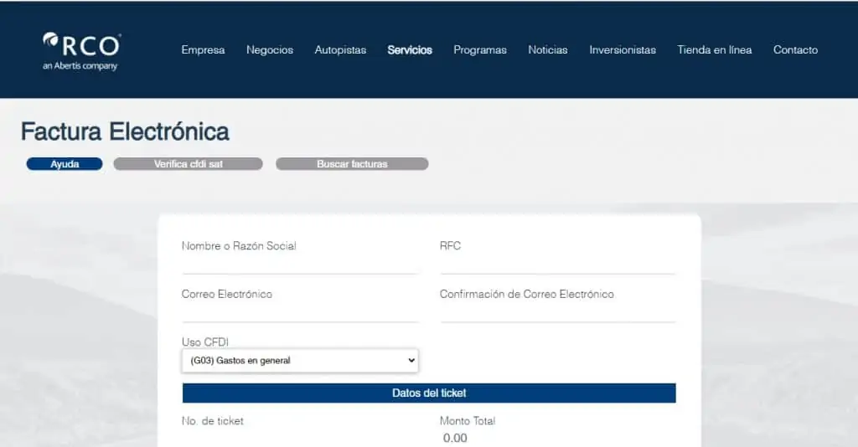Click the Ayuda button

click(x=65, y=164)
